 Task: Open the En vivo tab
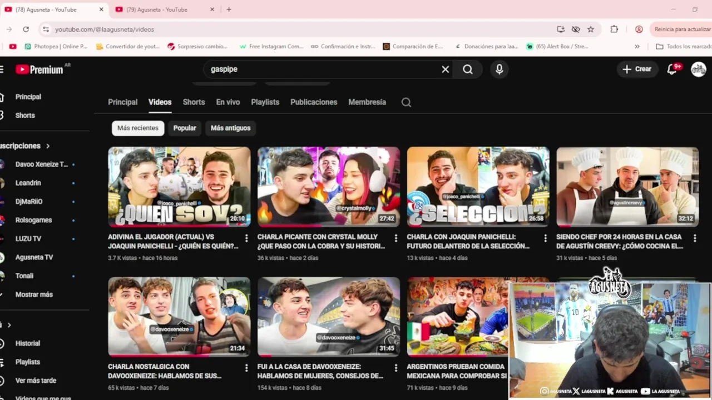tap(228, 102)
